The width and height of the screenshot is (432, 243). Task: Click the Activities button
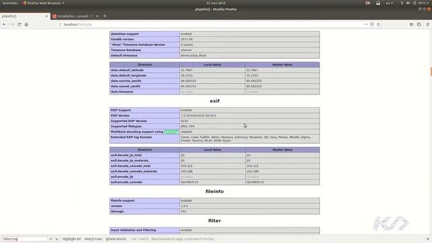[10, 3]
